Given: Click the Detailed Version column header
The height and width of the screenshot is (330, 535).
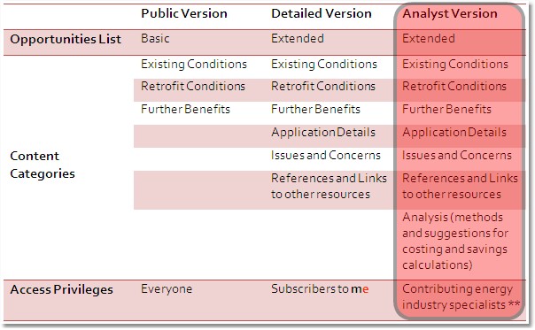Looking at the screenshot, I should (321, 13).
